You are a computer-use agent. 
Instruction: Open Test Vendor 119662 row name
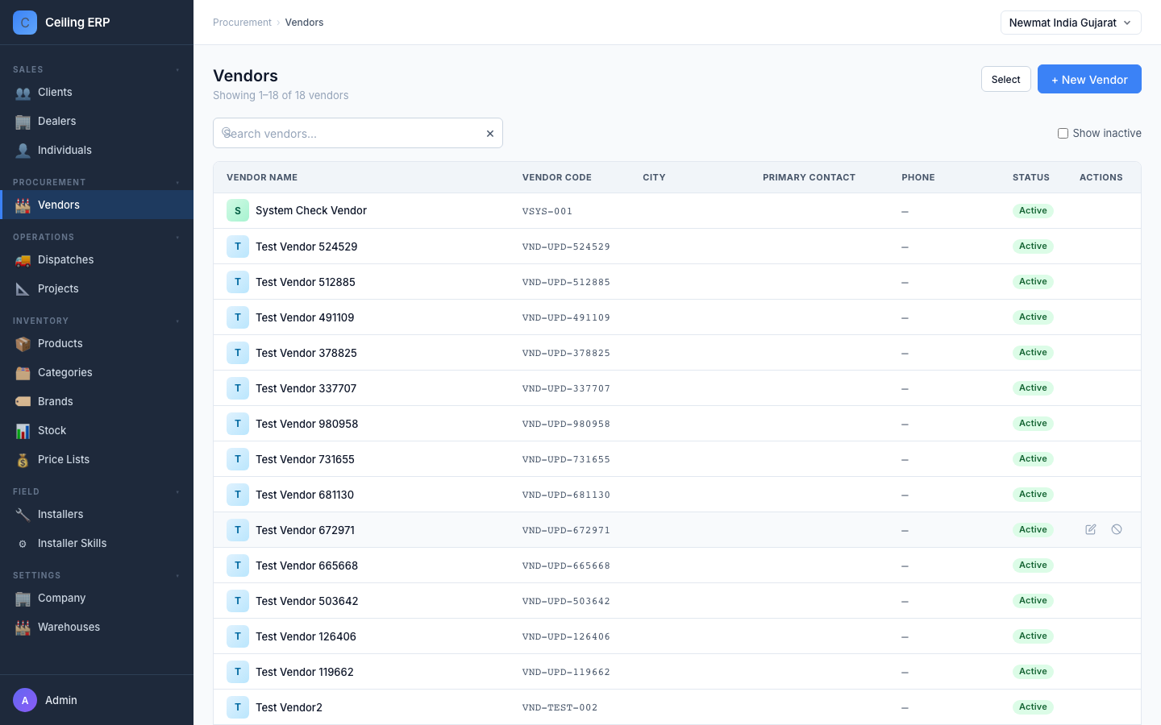coord(305,672)
